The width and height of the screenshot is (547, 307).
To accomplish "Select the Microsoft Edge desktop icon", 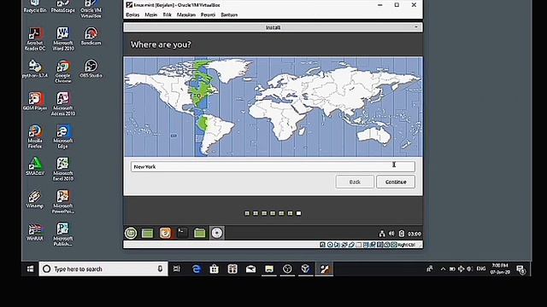I will (x=62, y=136).
